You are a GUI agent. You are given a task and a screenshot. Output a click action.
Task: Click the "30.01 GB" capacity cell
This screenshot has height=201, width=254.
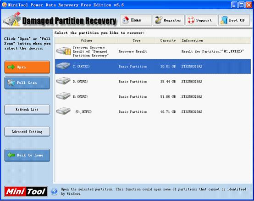[168, 67]
